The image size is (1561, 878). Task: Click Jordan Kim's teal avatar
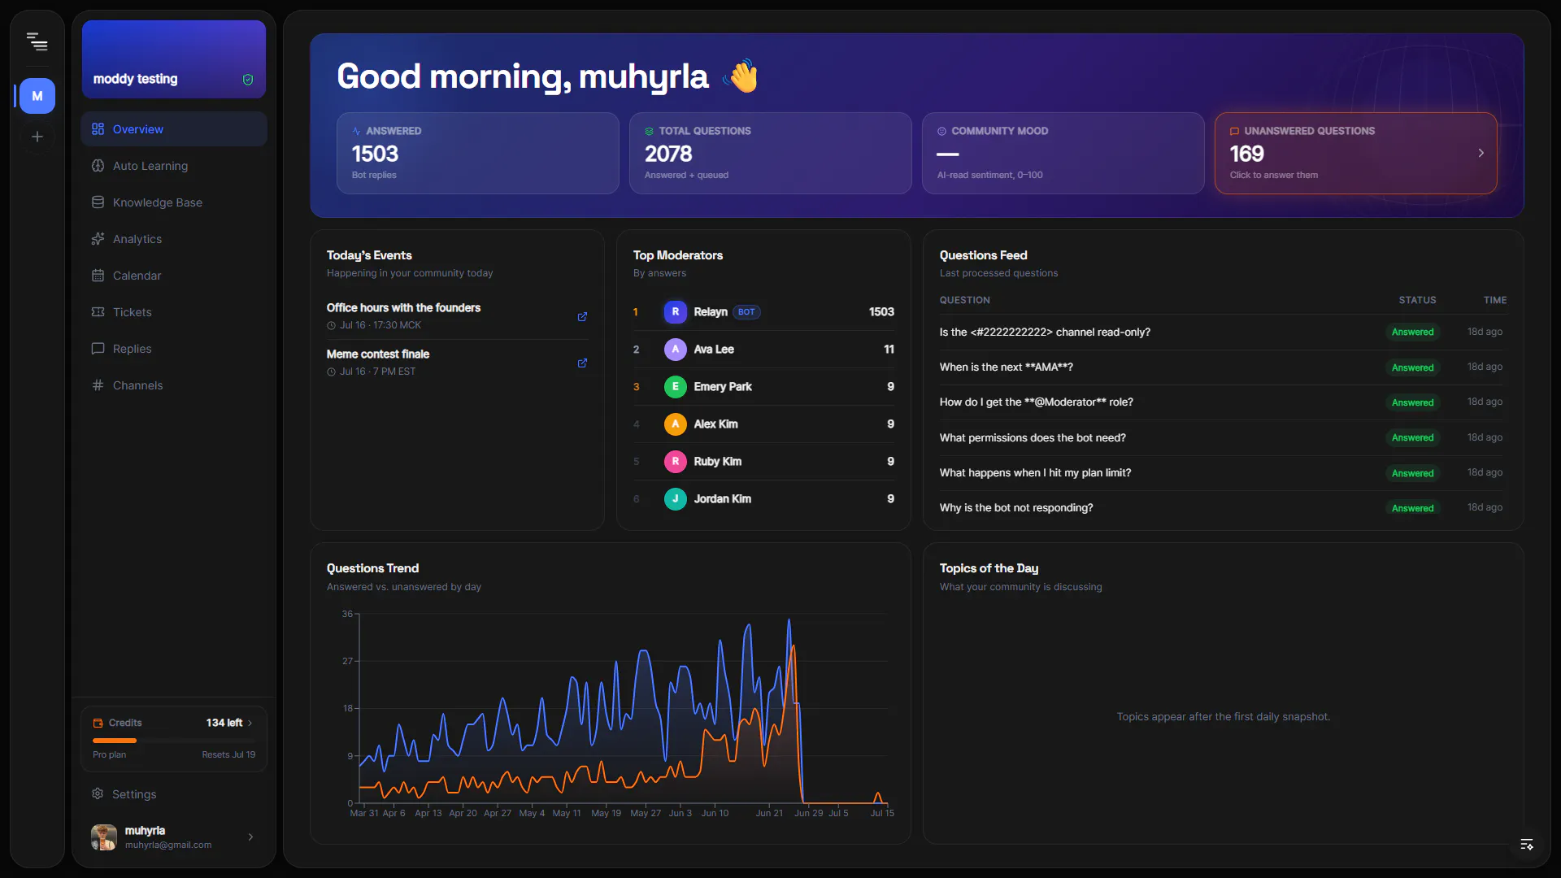pos(676,499)
